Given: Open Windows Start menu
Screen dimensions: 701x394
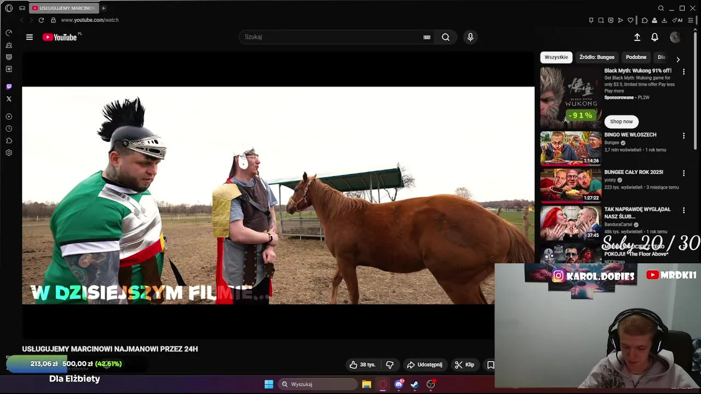Looking at the screenshot, I should tap(269, 384).
